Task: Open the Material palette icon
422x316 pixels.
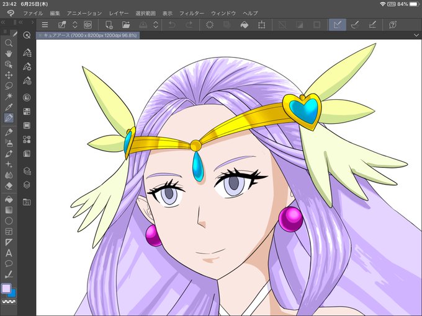Action: (27, 202)
